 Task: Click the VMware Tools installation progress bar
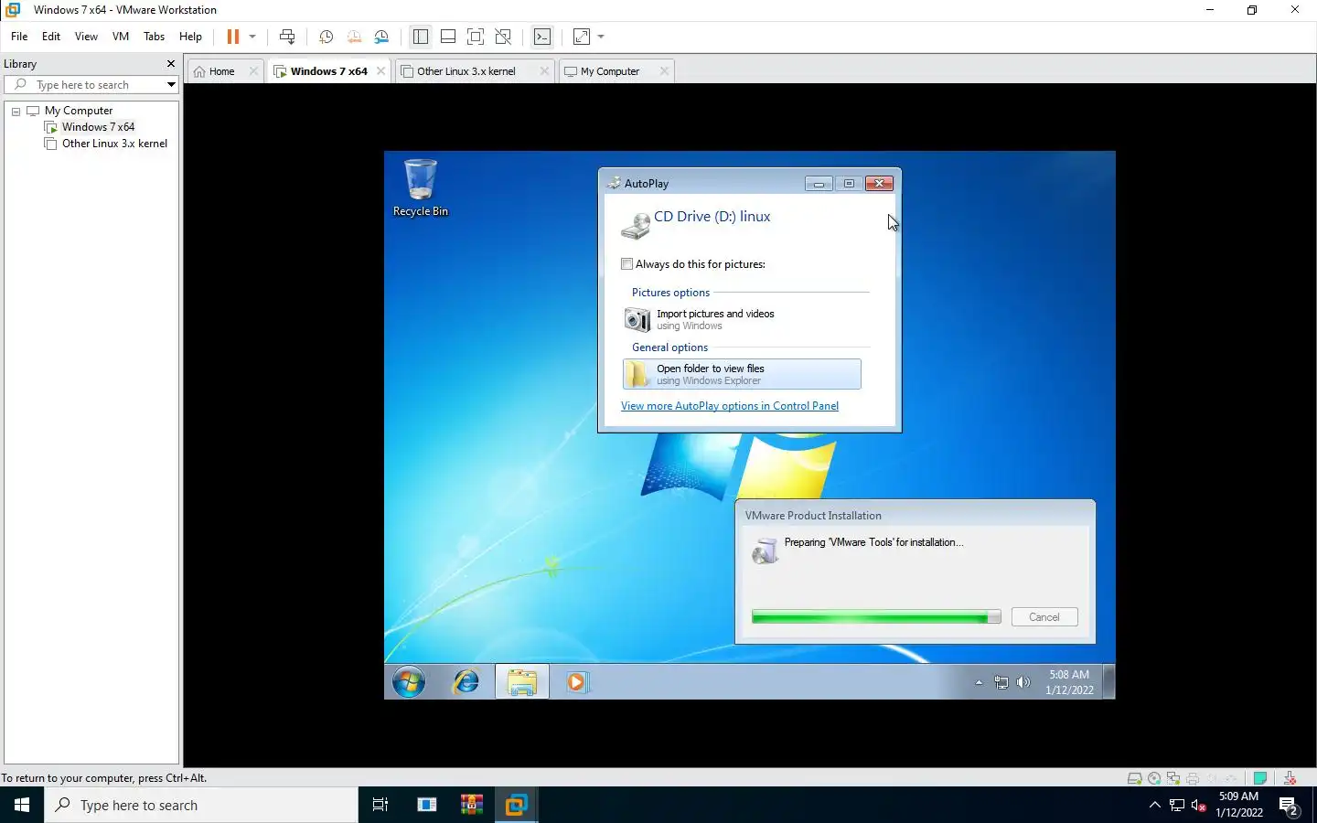876,617
